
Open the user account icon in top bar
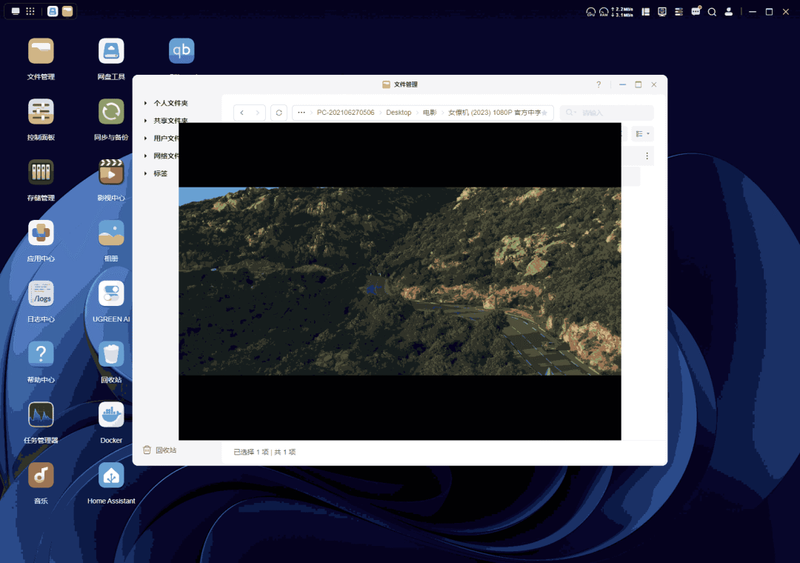point(729,11)
